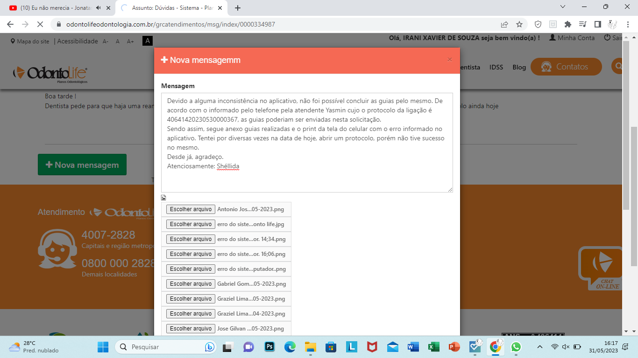Open the Contatos button in the header
Viewport: 638px width, 358px height.
[x=566, y=67]
